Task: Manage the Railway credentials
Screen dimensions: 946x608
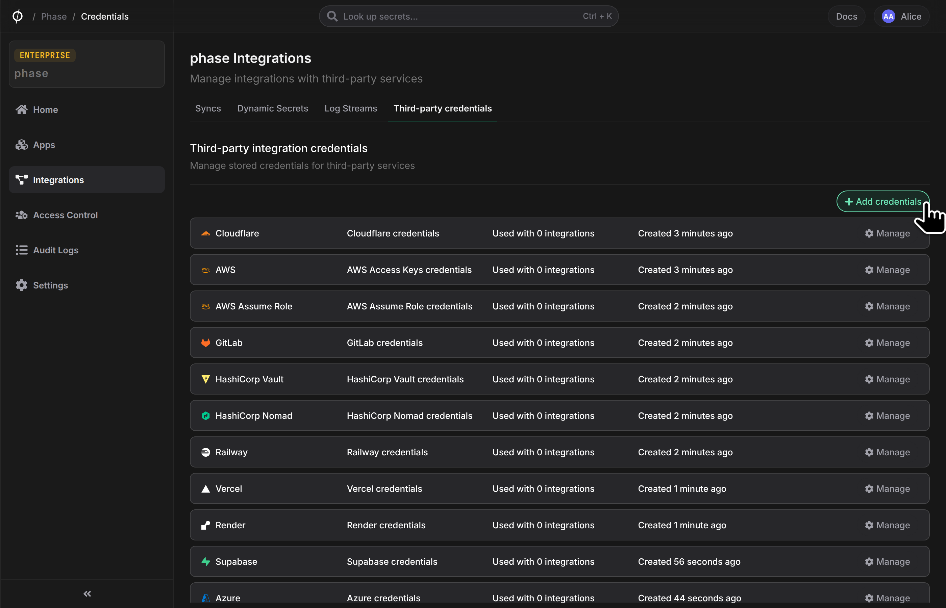Action: click(x=887, y=452)
